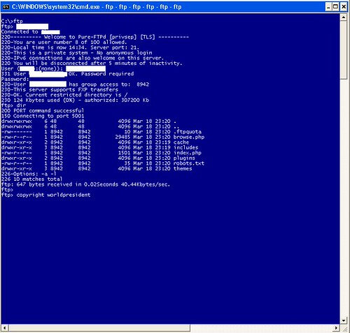
Task: Click the 'C:\>ftp' command line
Action: 12,21
